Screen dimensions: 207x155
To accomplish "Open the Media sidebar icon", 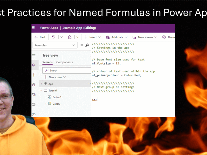I will pyautogui.click(x=34, y=95).
